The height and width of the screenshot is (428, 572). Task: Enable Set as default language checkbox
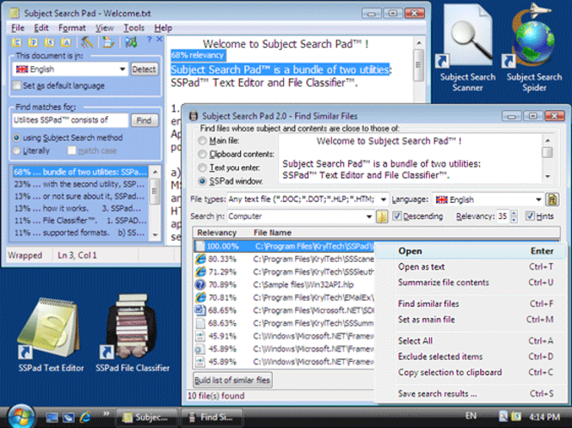(x=17, y=86)
